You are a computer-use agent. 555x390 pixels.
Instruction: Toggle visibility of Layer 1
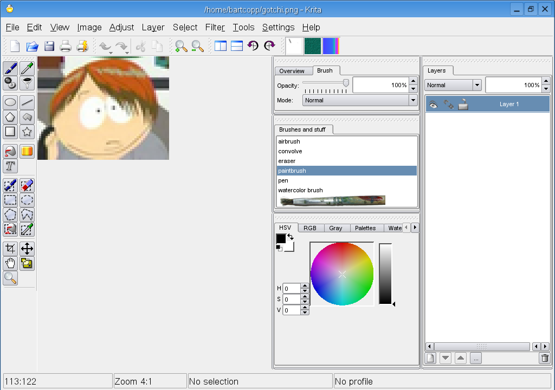point(433,105)
